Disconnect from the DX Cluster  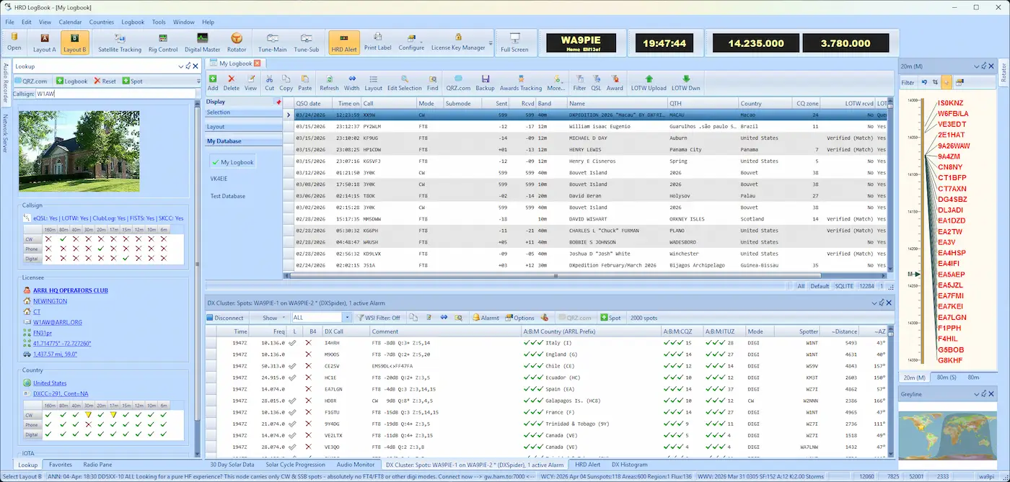tap(226, 317)
